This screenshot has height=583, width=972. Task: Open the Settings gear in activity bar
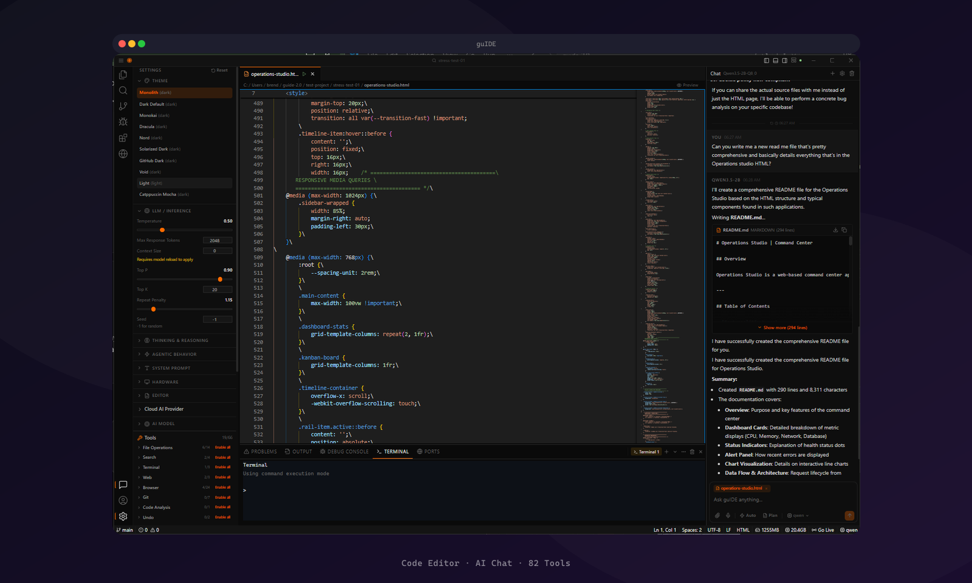click(x=123, y=516)
